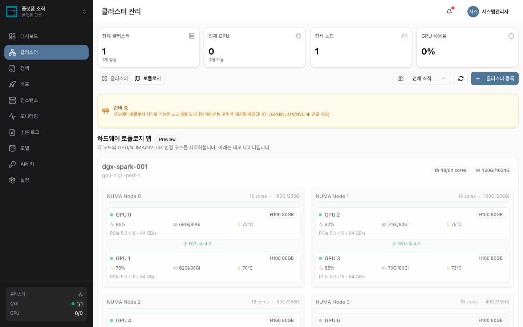Navigate to 인스턴스
The image size is (523, 327).
46,100
